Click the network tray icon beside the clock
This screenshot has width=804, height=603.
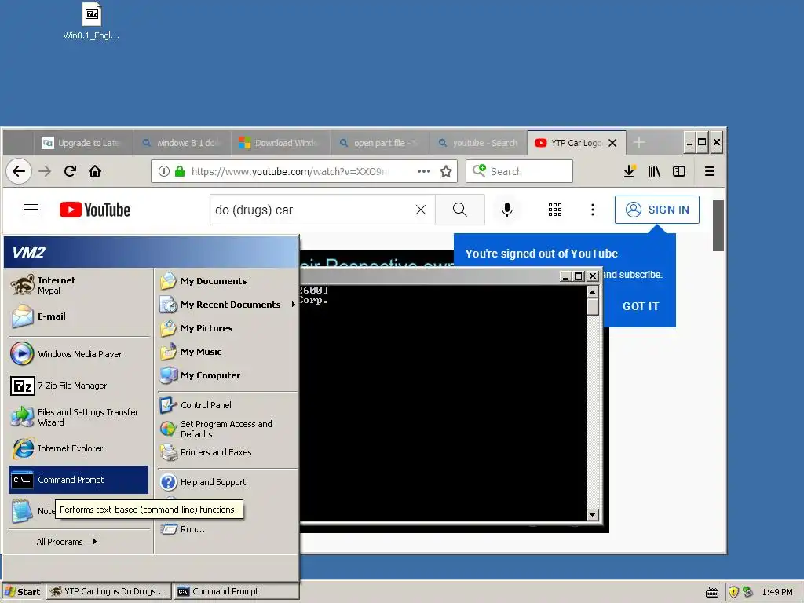[x=748, y=592]
